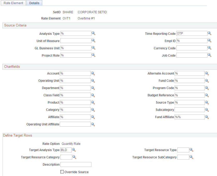
Task: Open the Alternate Account lookup prompt
Action: pyautogui.click(x=207, y=73)
